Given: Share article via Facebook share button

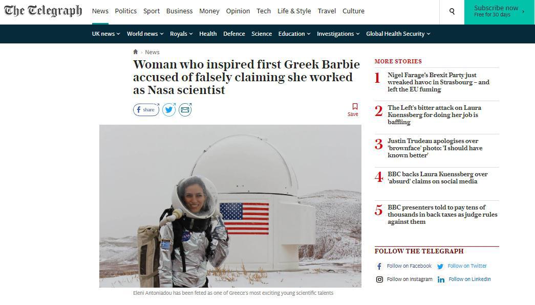Looking at the screenshot, I should click(146, 110).
